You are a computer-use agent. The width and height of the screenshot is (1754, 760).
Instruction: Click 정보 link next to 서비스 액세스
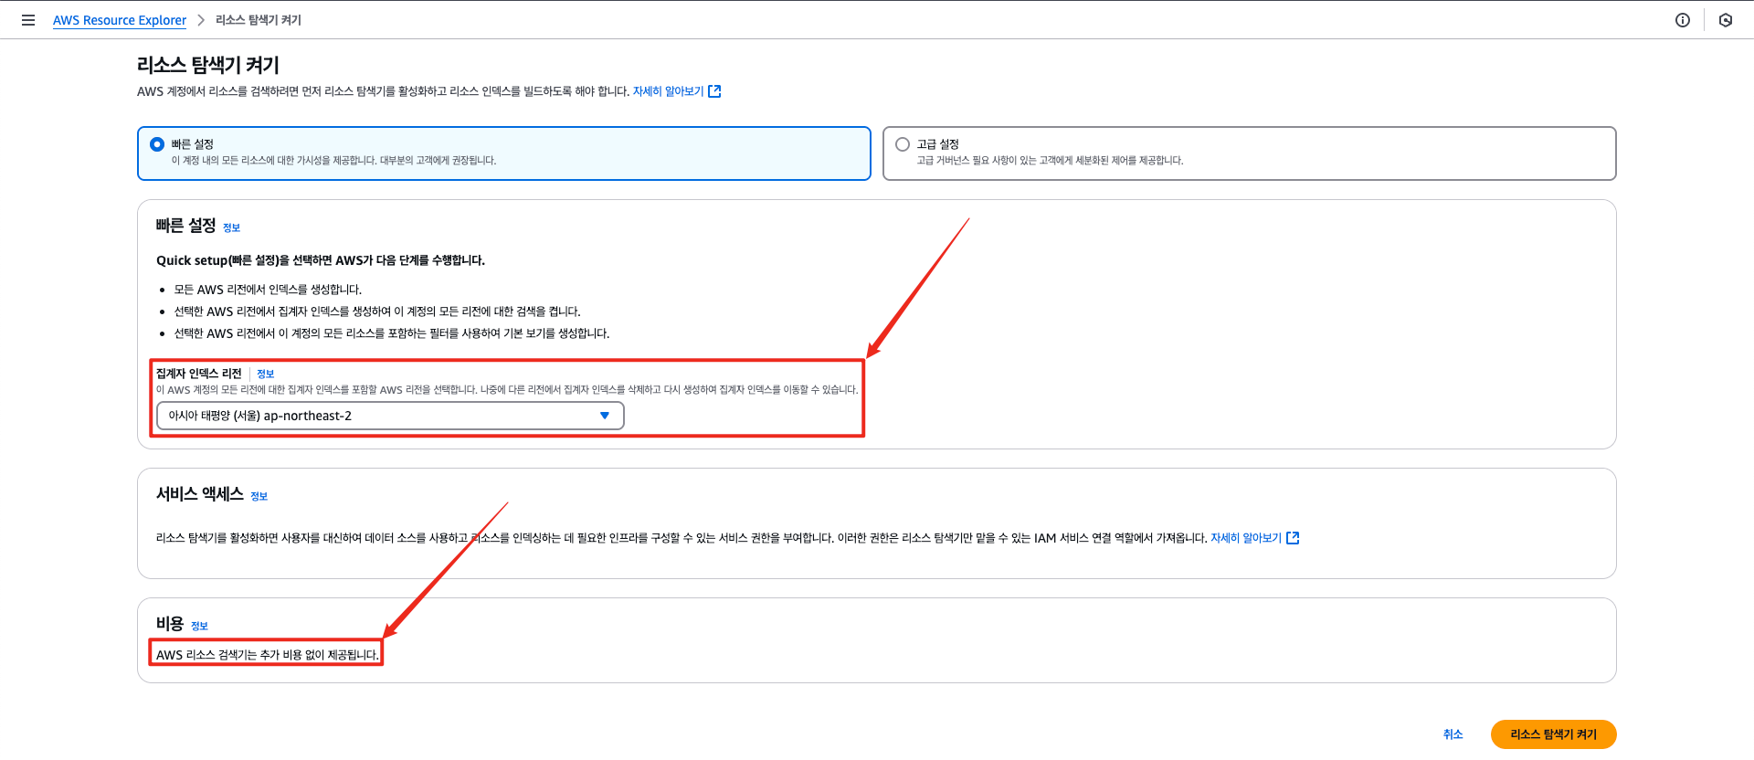pos(259,496)
